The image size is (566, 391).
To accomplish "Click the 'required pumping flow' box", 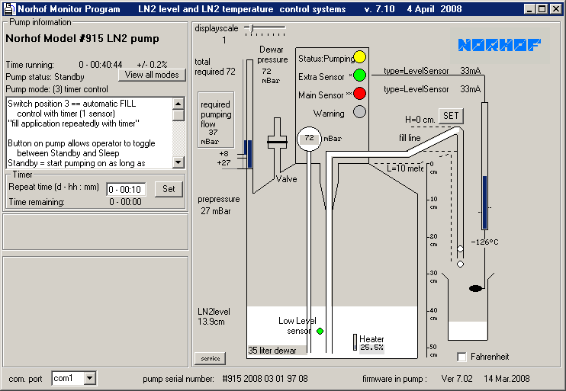I will 216,120.
